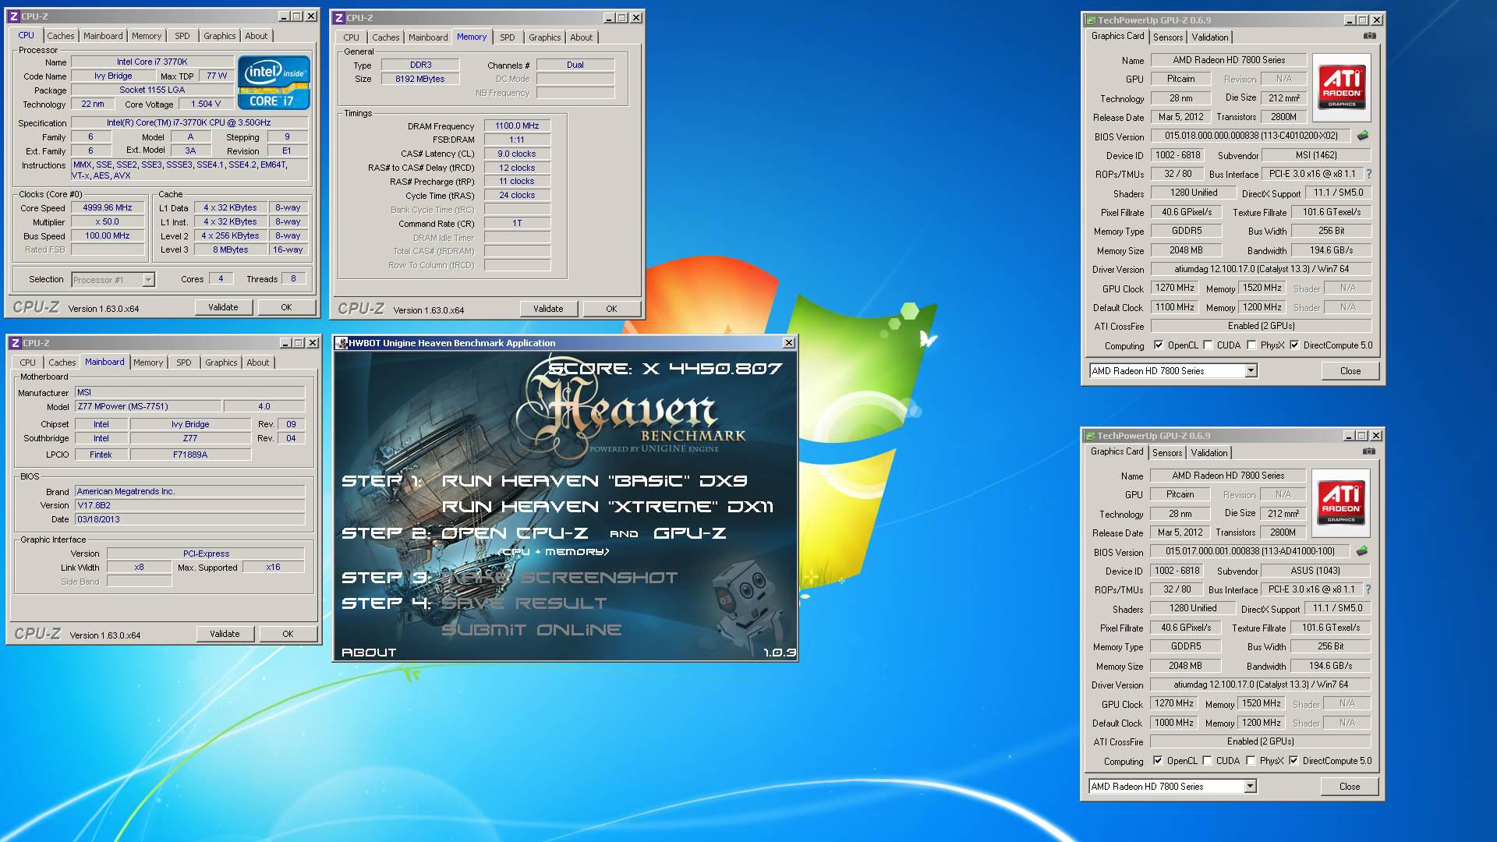Screen dimensions: 1497x842
Task: Switch to Caches tab in CPU-Z CPU window
Action: (x=61, y=36)
